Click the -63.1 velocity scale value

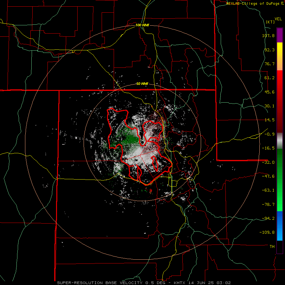(x=268, y=190)
